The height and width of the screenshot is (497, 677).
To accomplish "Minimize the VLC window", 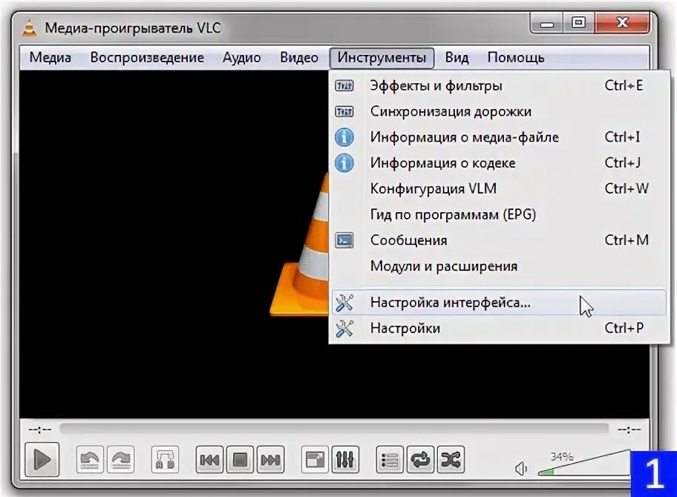I will (x=546, y=22).
